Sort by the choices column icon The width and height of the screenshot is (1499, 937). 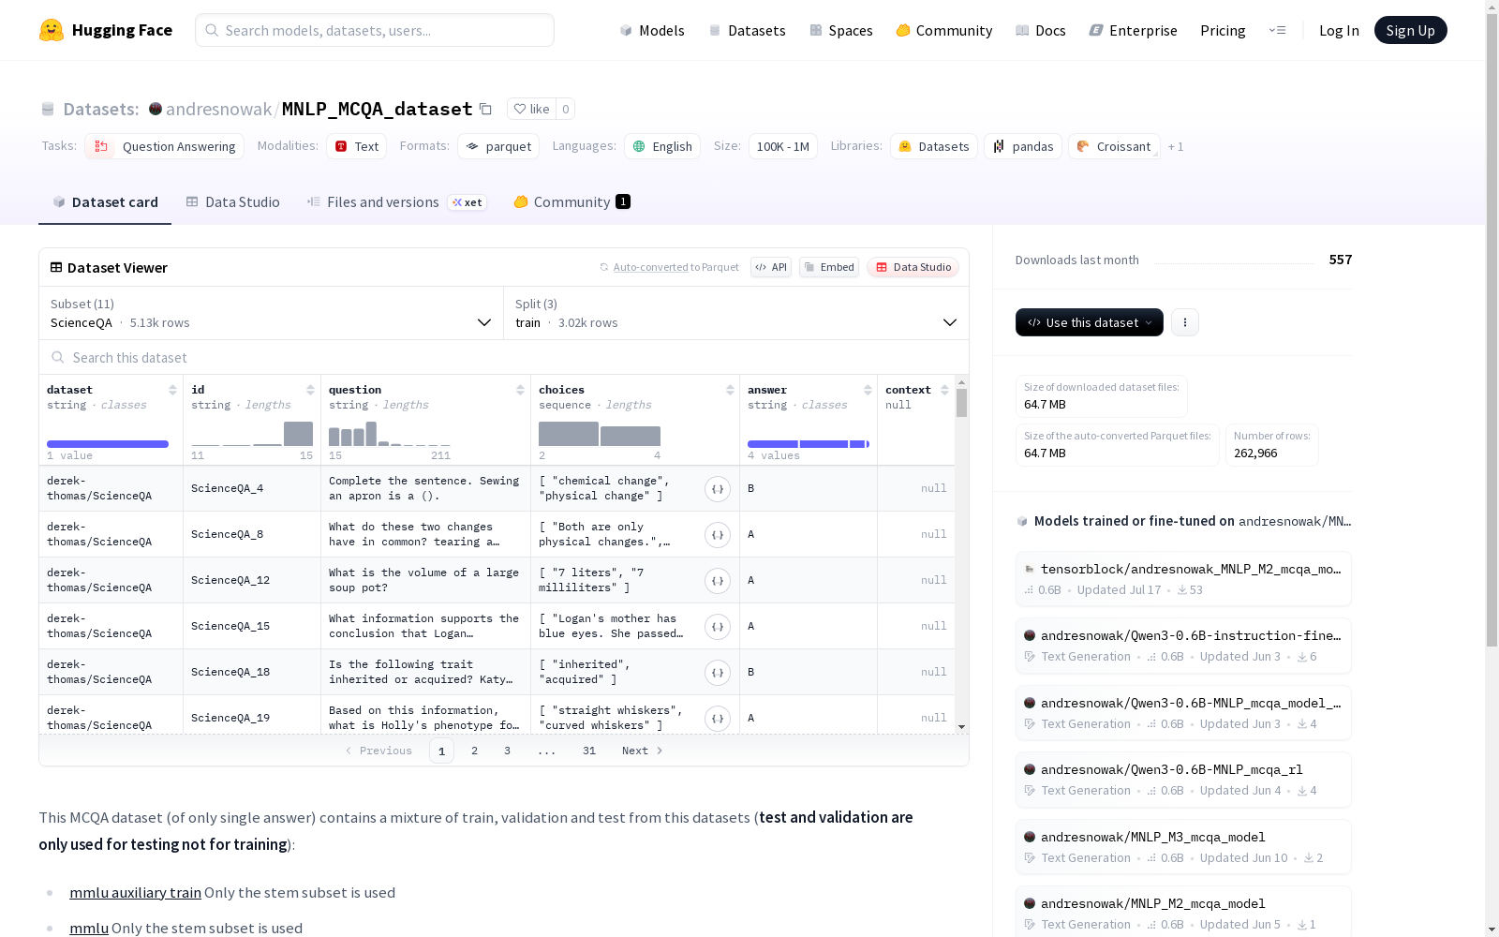[x=730, y=390]
